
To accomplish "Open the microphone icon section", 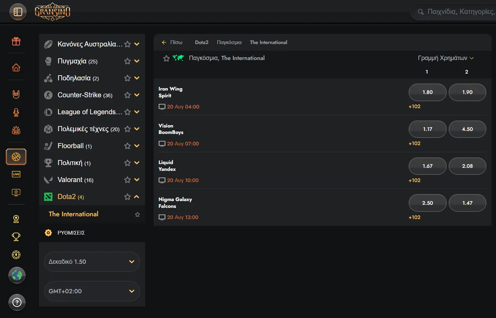I will [16, 112].
